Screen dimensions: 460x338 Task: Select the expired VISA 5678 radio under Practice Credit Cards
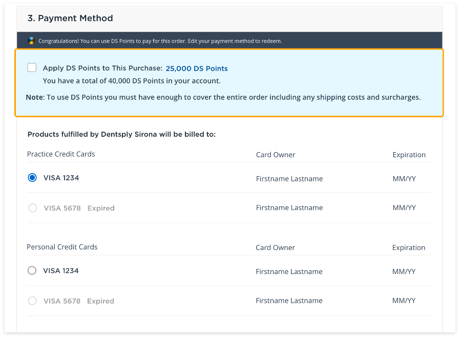tap(32, 208)
